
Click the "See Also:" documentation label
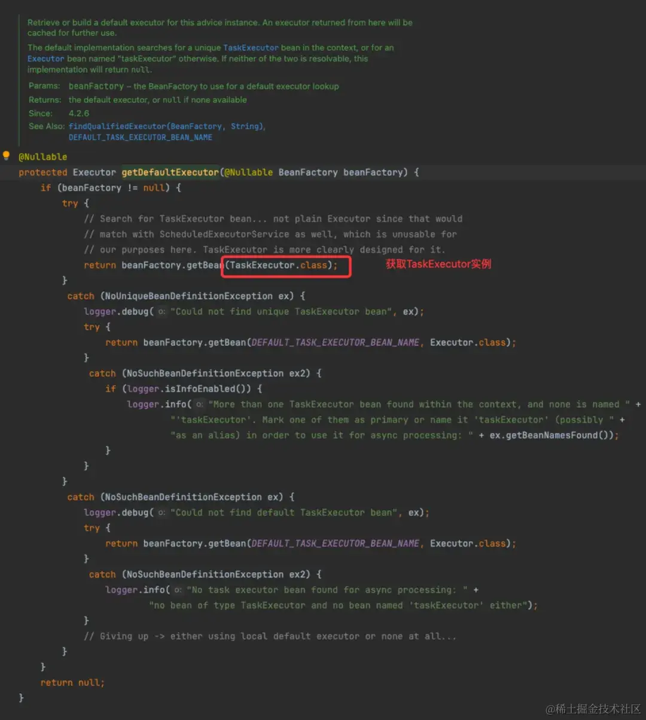coord(47,126)
